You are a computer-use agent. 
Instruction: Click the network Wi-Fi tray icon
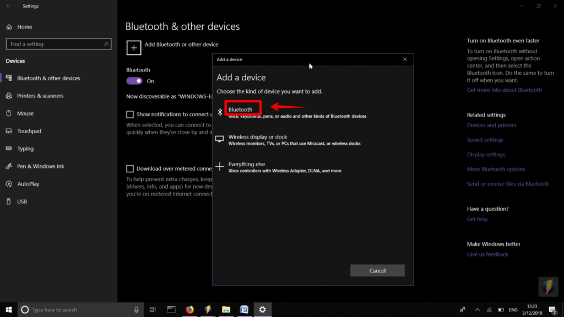coord(489,309)
